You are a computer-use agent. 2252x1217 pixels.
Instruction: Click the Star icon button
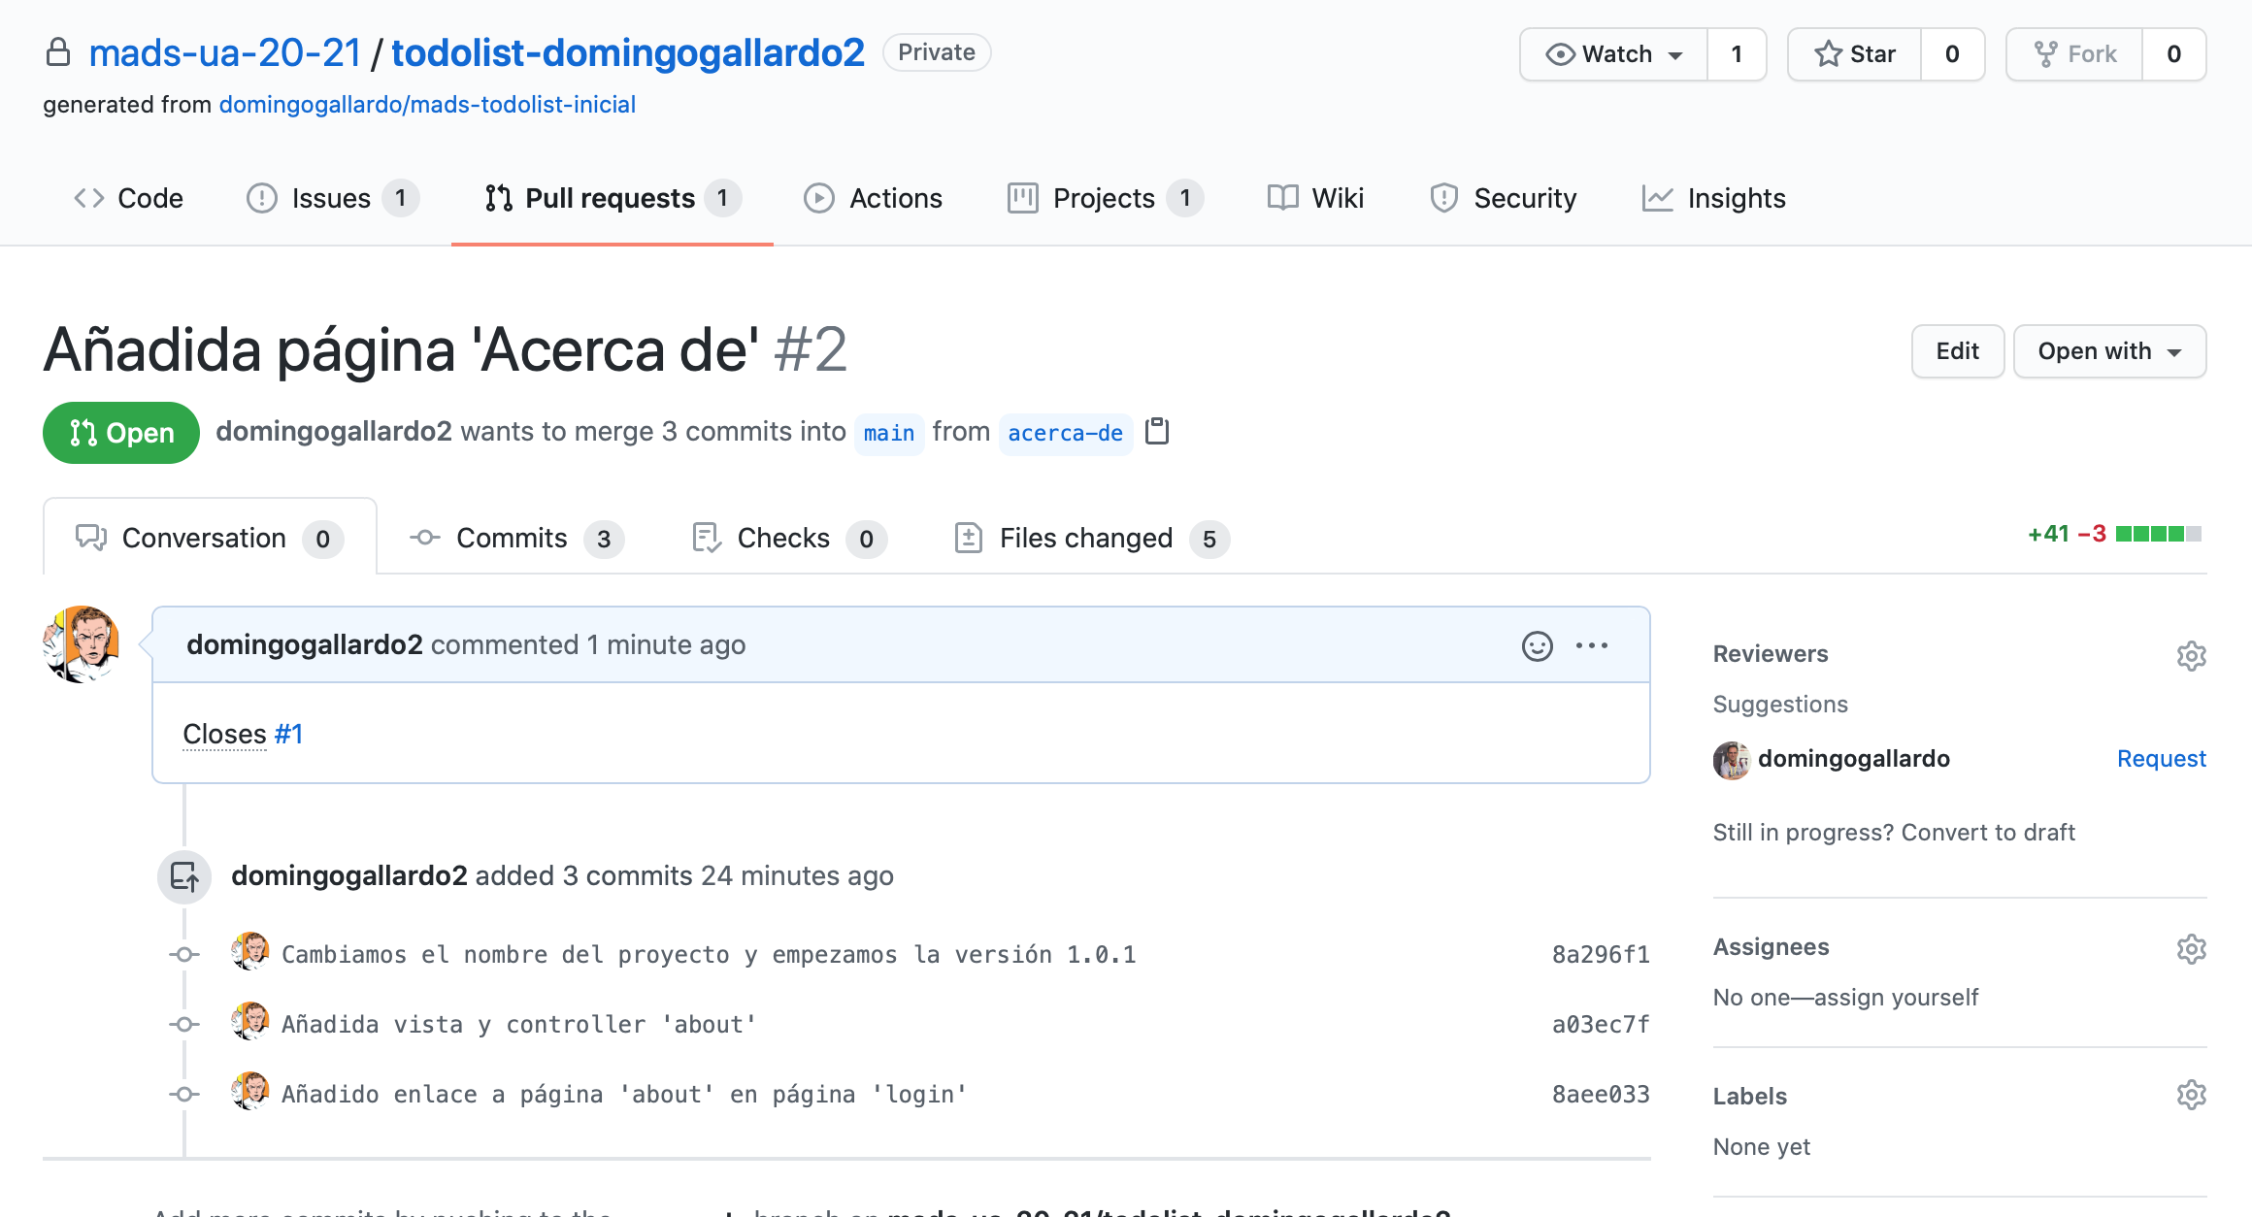[1854, 54]
